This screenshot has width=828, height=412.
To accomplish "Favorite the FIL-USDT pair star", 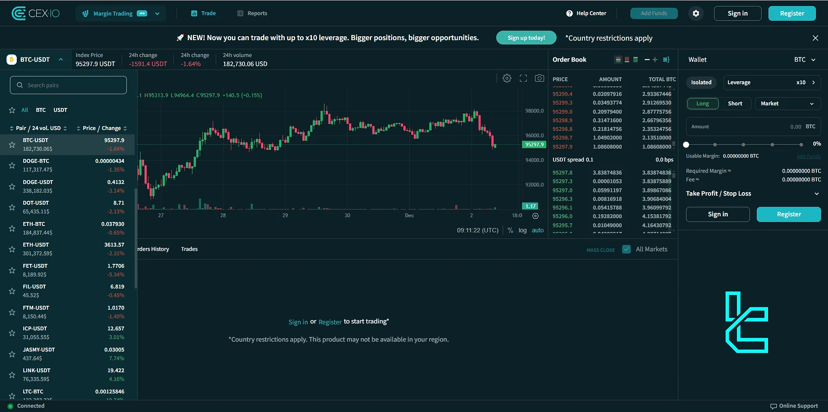I will click(x=12, y=291).
